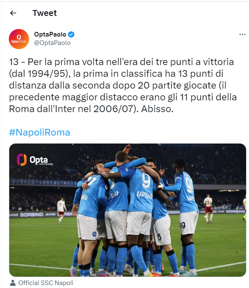
Task: Open the OptaPaolo display name link
Action: pyautogui.click(x=50, y=34)
